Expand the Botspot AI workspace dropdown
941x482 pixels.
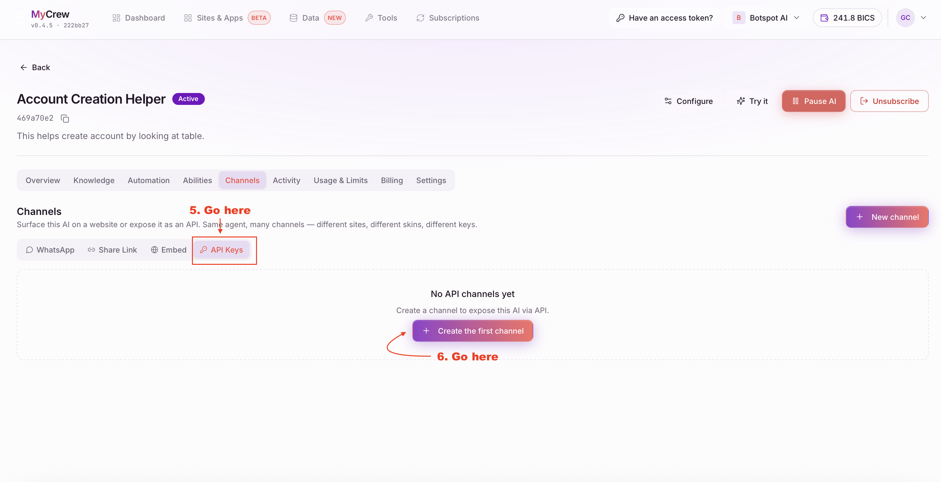(x=766, y=18)
